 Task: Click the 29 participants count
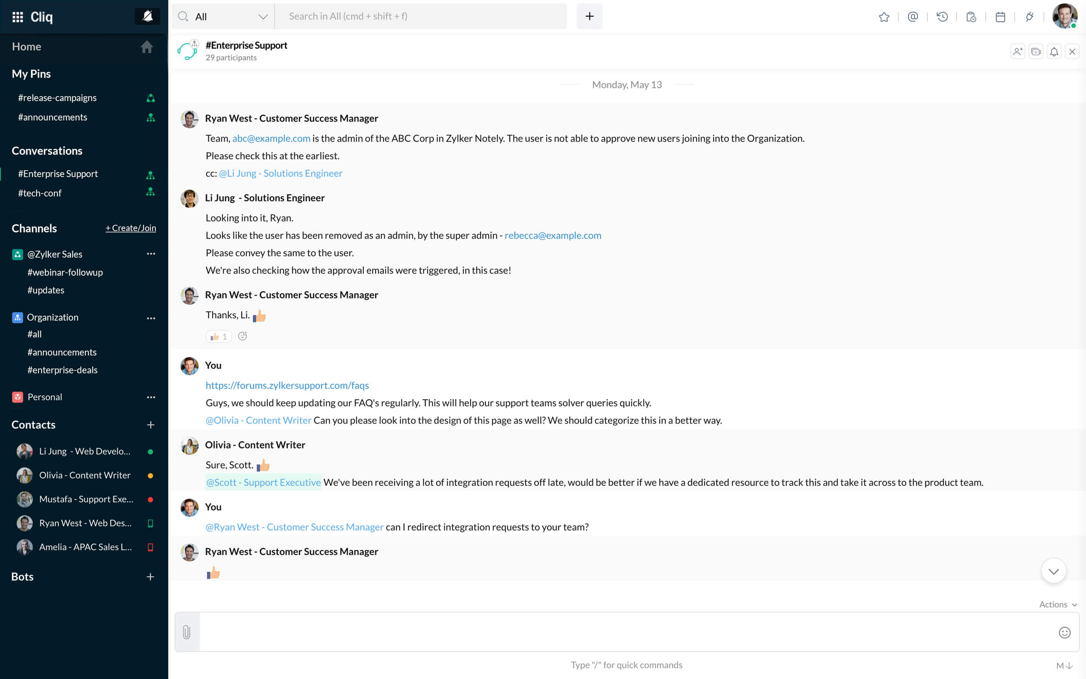pos(231,58)
